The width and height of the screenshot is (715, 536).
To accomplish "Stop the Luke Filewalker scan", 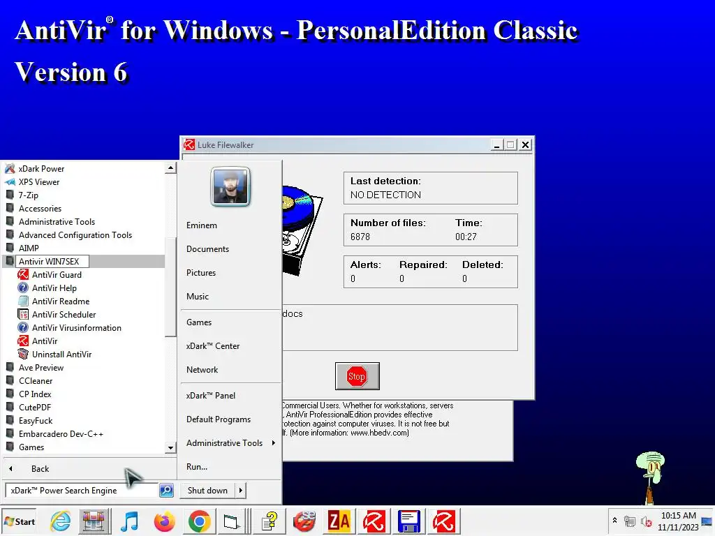I will click(x=357, y=376).
